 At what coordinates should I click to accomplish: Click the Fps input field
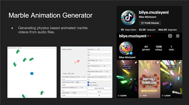[x=99, y=58]
